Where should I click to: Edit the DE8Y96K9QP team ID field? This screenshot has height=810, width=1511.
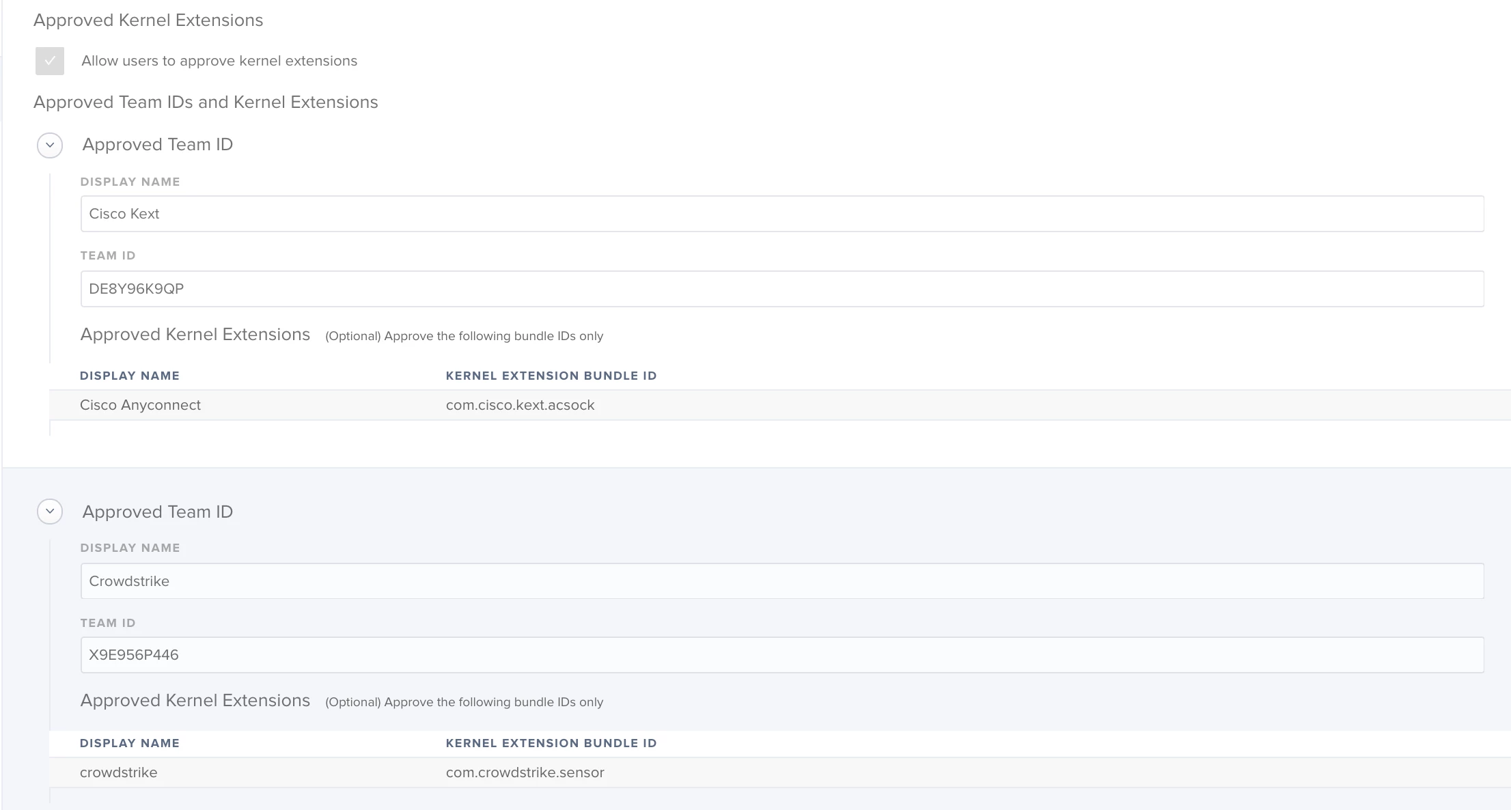(782, 289)
